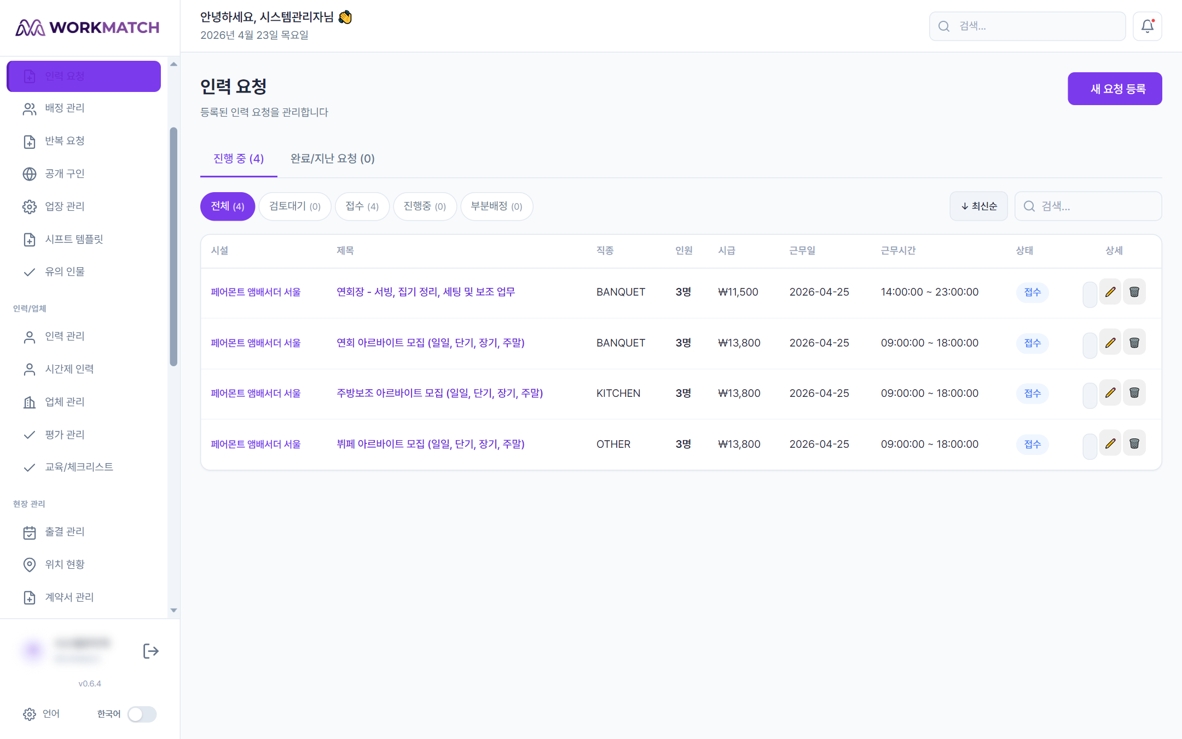This screenshot has height=739, width=1182.
Task: Click the 접수 badge in the KITCHEN row
Action: pos(1033,393)
